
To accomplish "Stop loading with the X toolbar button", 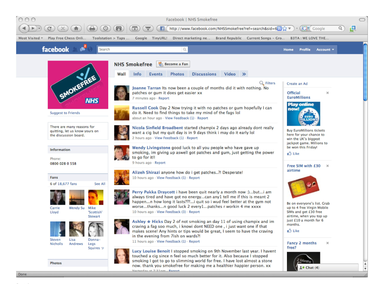I will pos(63,28).
